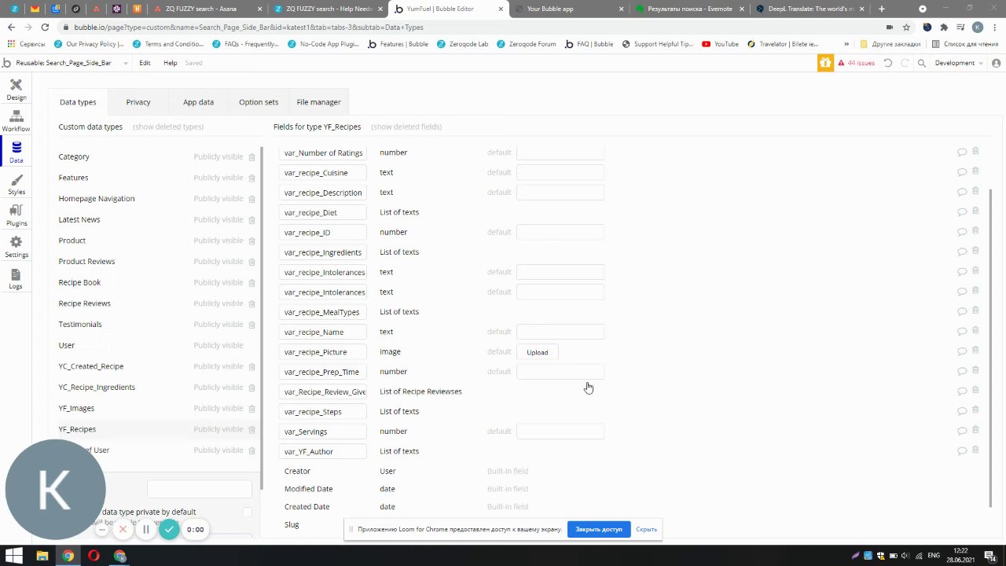
Task: Open the Development version dropdown
Action: tap(958, 63)
